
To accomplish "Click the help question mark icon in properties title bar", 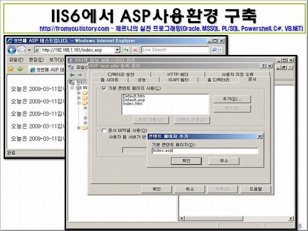I will click(x=264, y=66).
